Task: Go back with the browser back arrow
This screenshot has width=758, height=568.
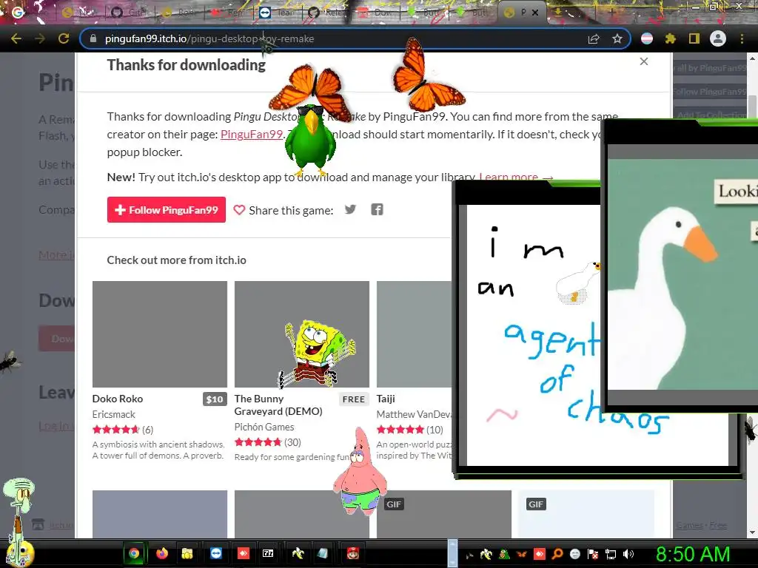Action: tap(16, 38)
